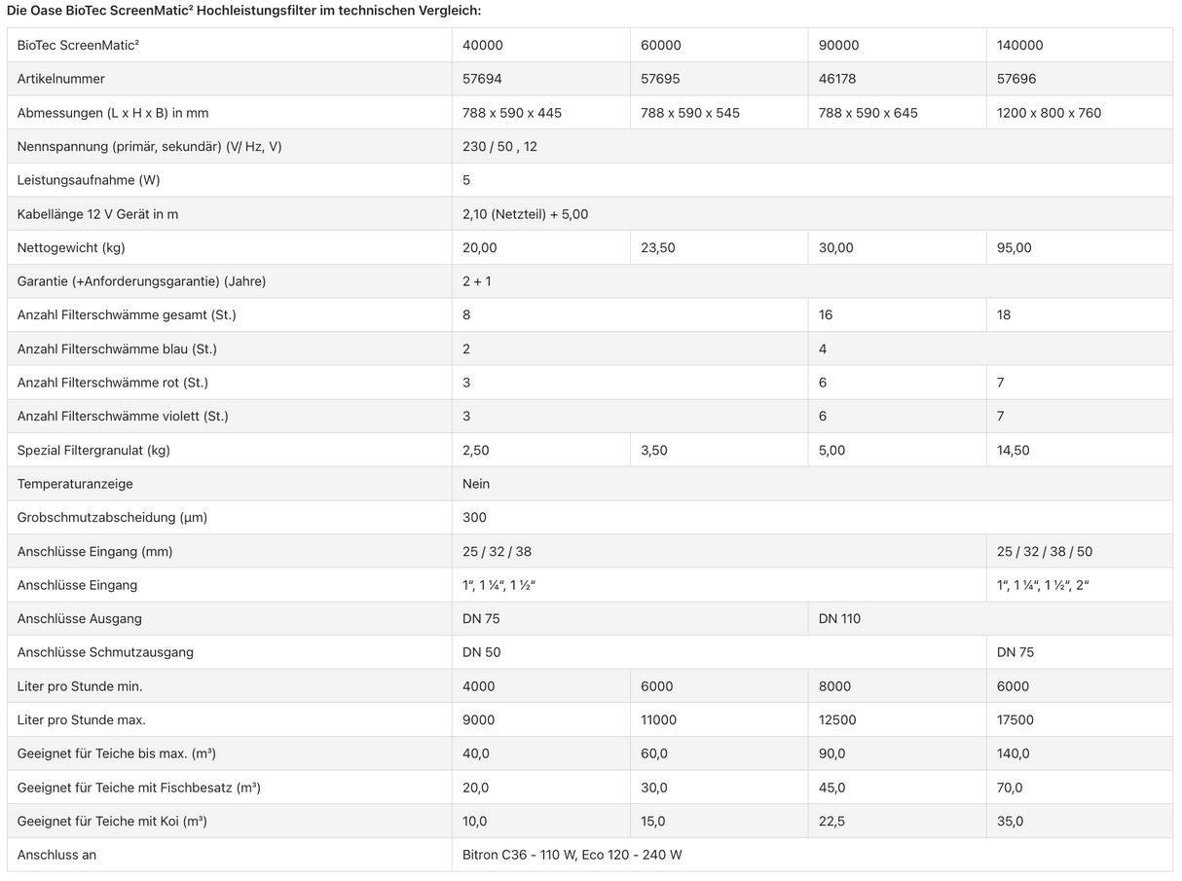The height and width of the screenshot is (881, 1182).
Task: Click the table heading about Oase BioTec ScreenMatic² comparison
Action: (243, 11)
